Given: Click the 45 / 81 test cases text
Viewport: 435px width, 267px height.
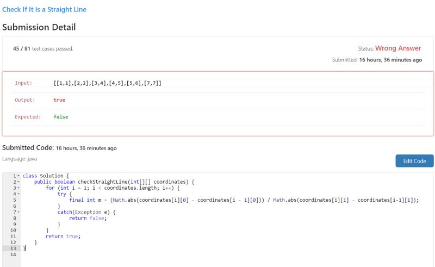Looking at the screenshot, I should (x=43, y=49).
